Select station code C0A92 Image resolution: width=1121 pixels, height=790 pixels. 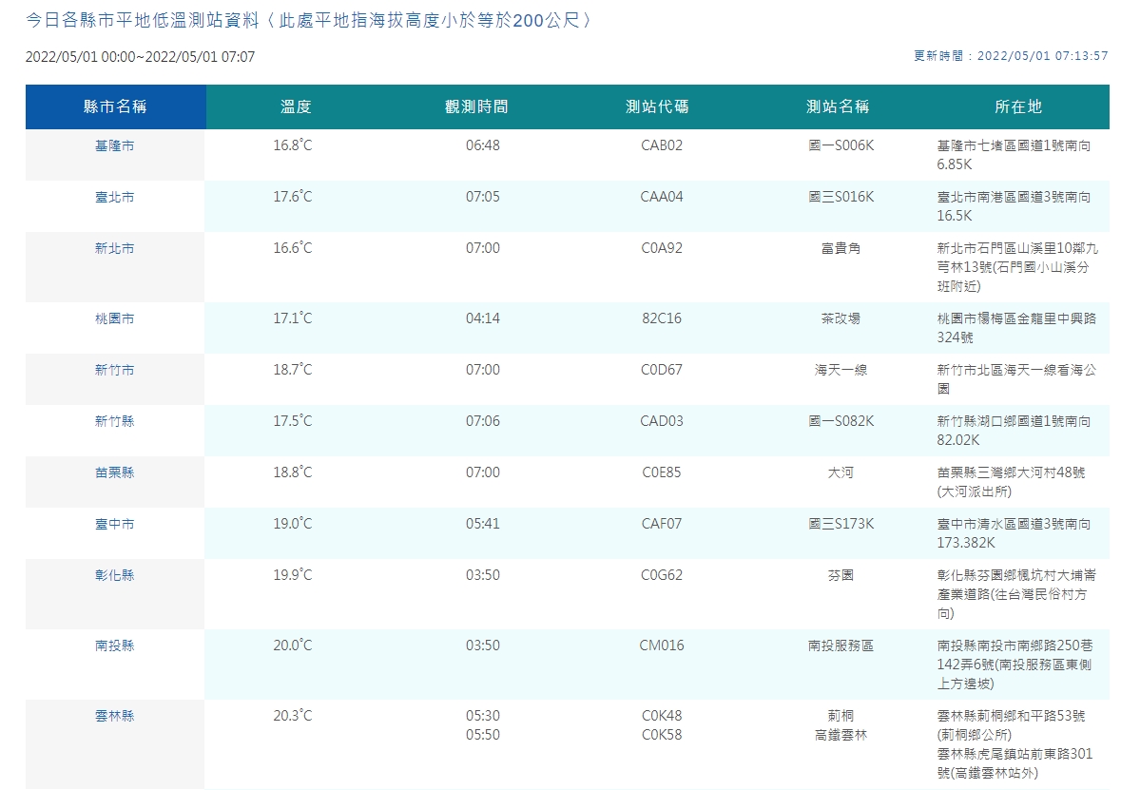[662, 249]
